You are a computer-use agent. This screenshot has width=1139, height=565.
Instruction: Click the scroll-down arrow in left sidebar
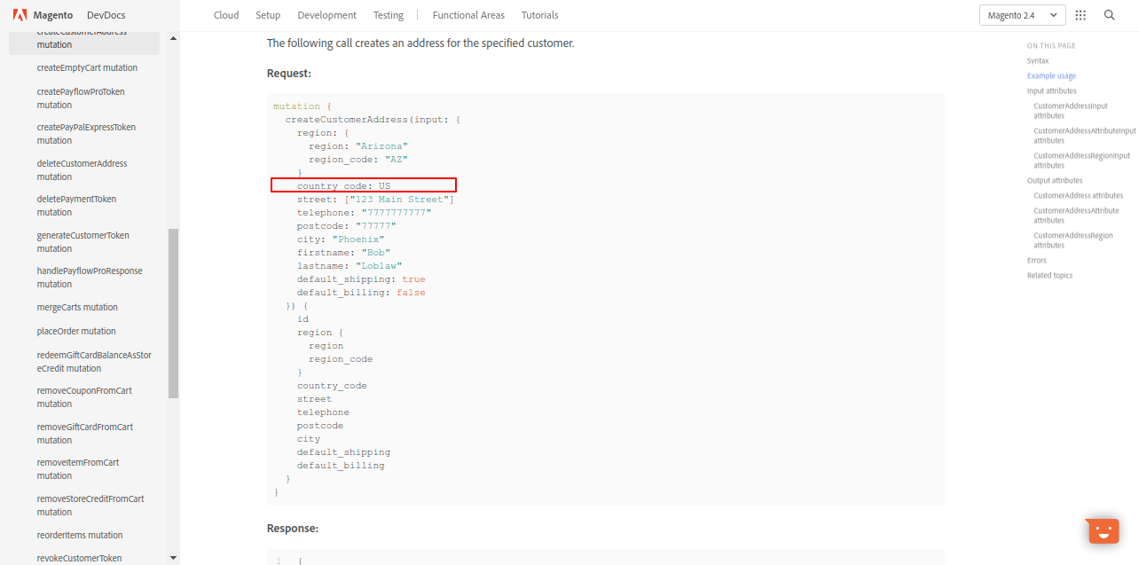173,557
